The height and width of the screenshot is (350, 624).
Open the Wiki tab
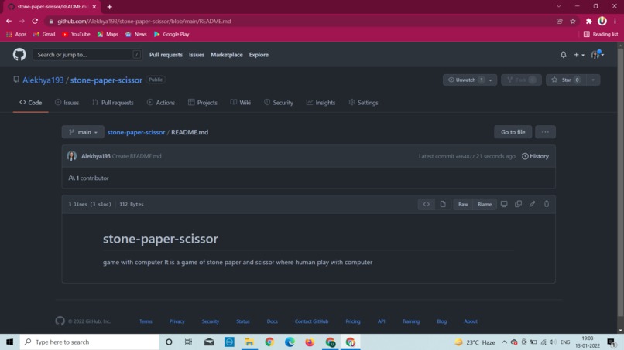point(240,103)
